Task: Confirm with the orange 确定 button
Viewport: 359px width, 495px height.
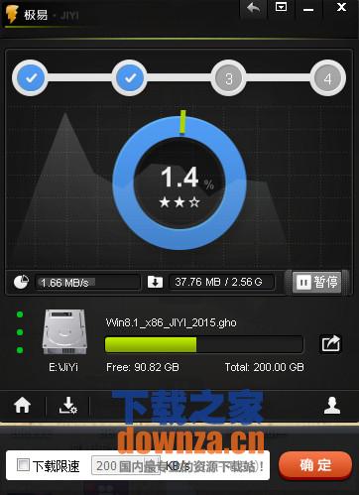Action: (315, 465)
